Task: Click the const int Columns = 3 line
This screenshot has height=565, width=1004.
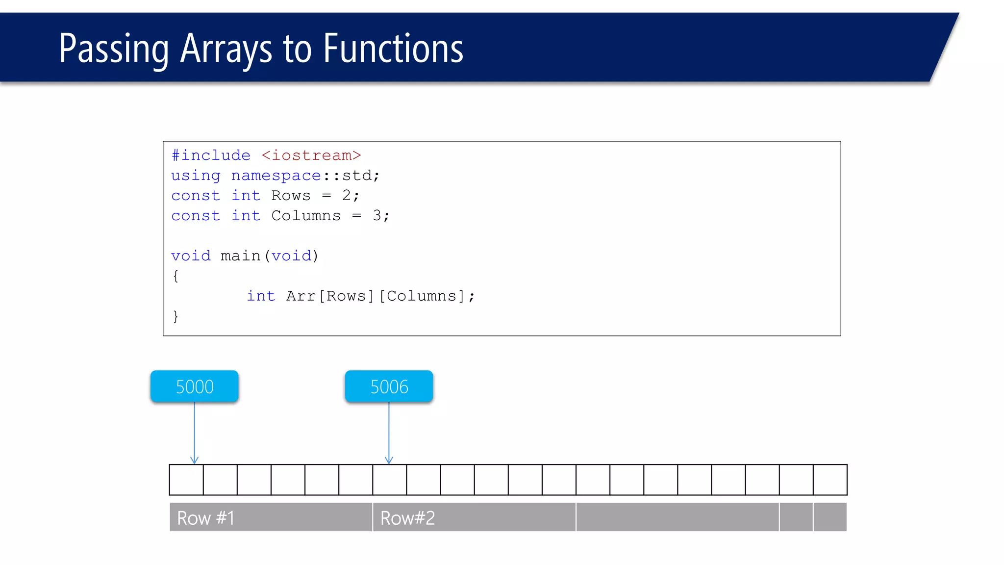Action: [x=280, y=216]
